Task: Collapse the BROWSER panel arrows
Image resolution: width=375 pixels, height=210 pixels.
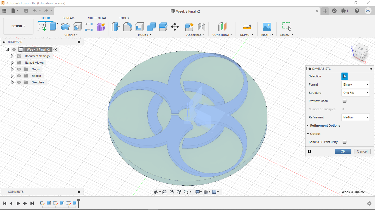Action: pyautogui.click(x=4, y=42)
